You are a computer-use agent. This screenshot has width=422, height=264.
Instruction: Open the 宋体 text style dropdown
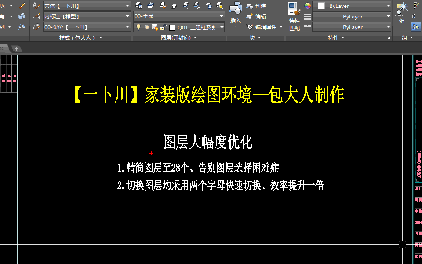(x=87, y=6)
